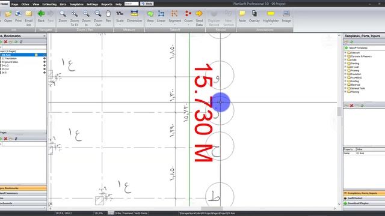Open Takeoff Summary panel tab
The image size is (385, 216).
[23, 193]
